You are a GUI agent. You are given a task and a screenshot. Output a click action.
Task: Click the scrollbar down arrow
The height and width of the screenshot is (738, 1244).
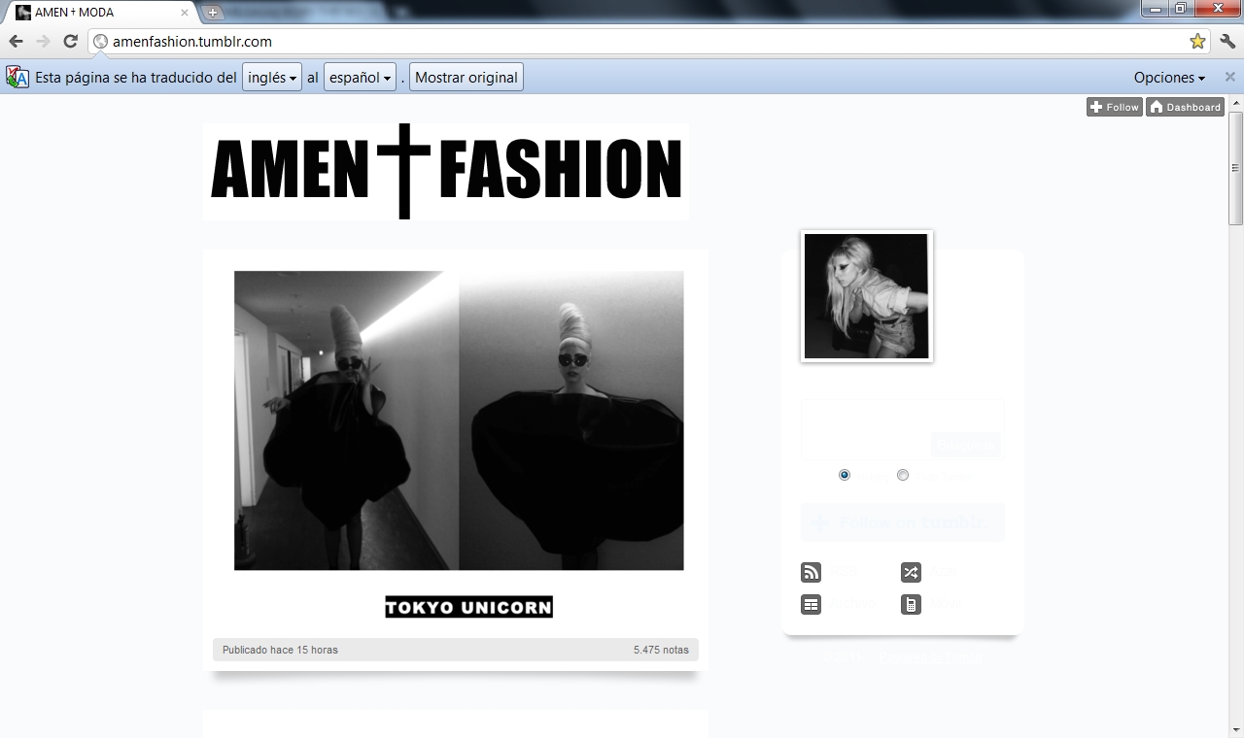pos(1236,729)
